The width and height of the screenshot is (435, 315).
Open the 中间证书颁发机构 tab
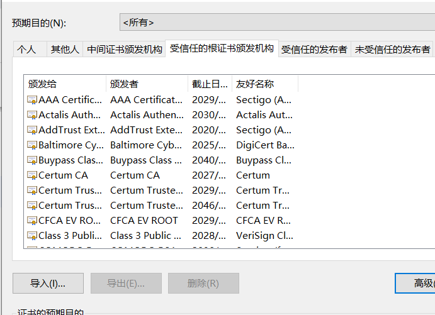(124, 49)
